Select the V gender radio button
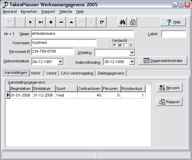Viewport: 192px width, 160px height. pos(126,45)
